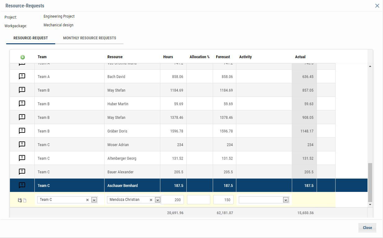383x238 pixels.
Task: Expand the Team dropdown in edit row
Action: point(94,200)
